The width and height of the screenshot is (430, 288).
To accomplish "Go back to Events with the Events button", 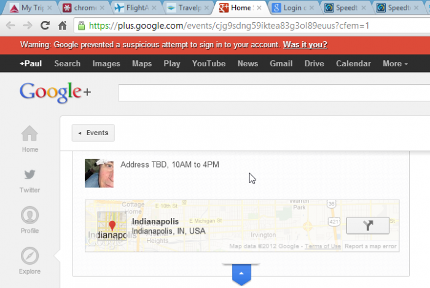I will pos(93,133).
